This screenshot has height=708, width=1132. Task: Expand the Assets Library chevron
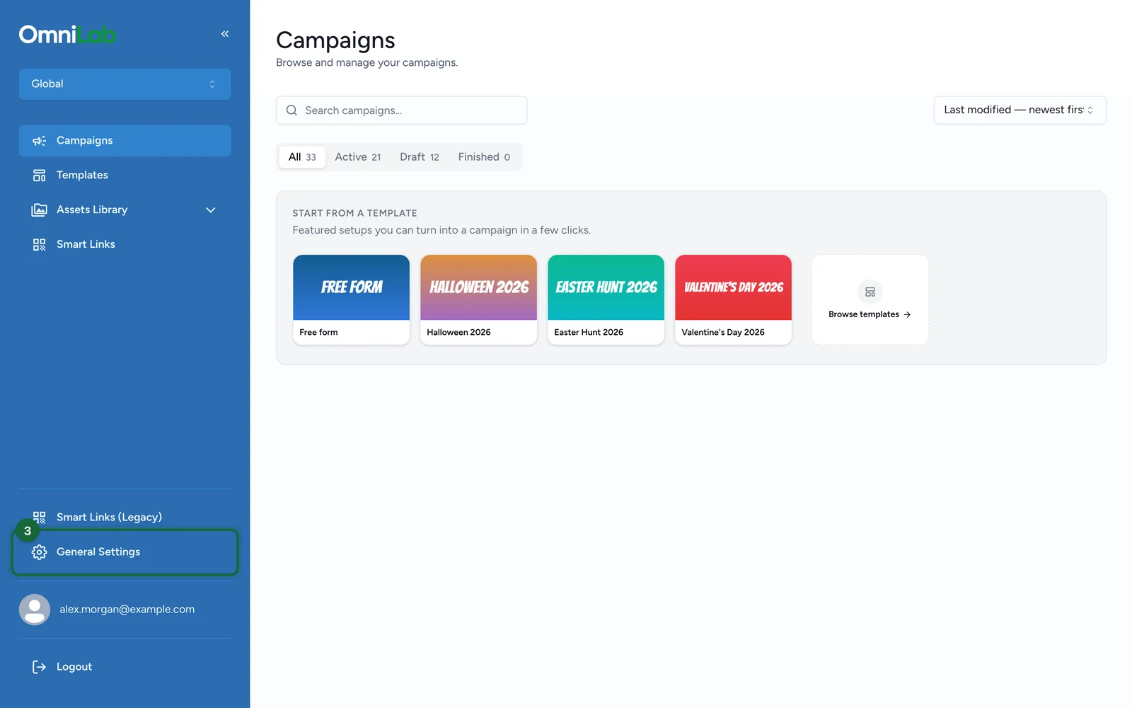(x=211, y=210)
